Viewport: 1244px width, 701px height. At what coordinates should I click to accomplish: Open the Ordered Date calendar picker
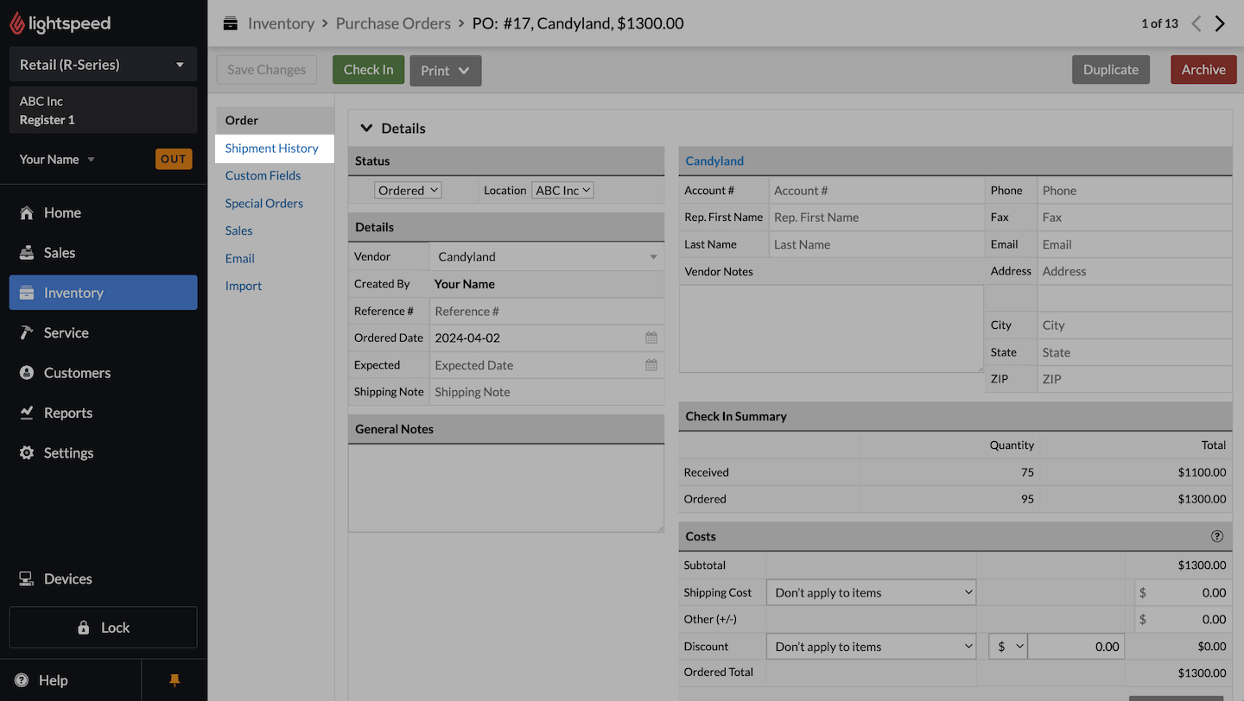[651, 338]
